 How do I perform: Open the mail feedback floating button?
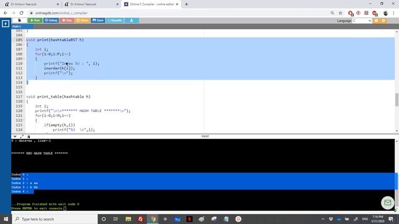click(388, 202)
